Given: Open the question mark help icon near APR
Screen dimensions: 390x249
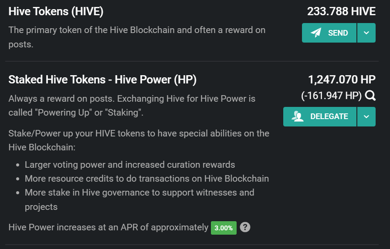Looking at the screenshot, I should click(245, 227).
